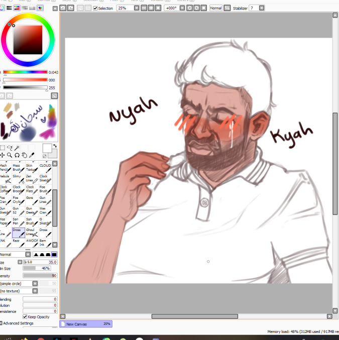
Task: Open the dropdown arrow beside the Undo button
Action: [x=55, y=9]
